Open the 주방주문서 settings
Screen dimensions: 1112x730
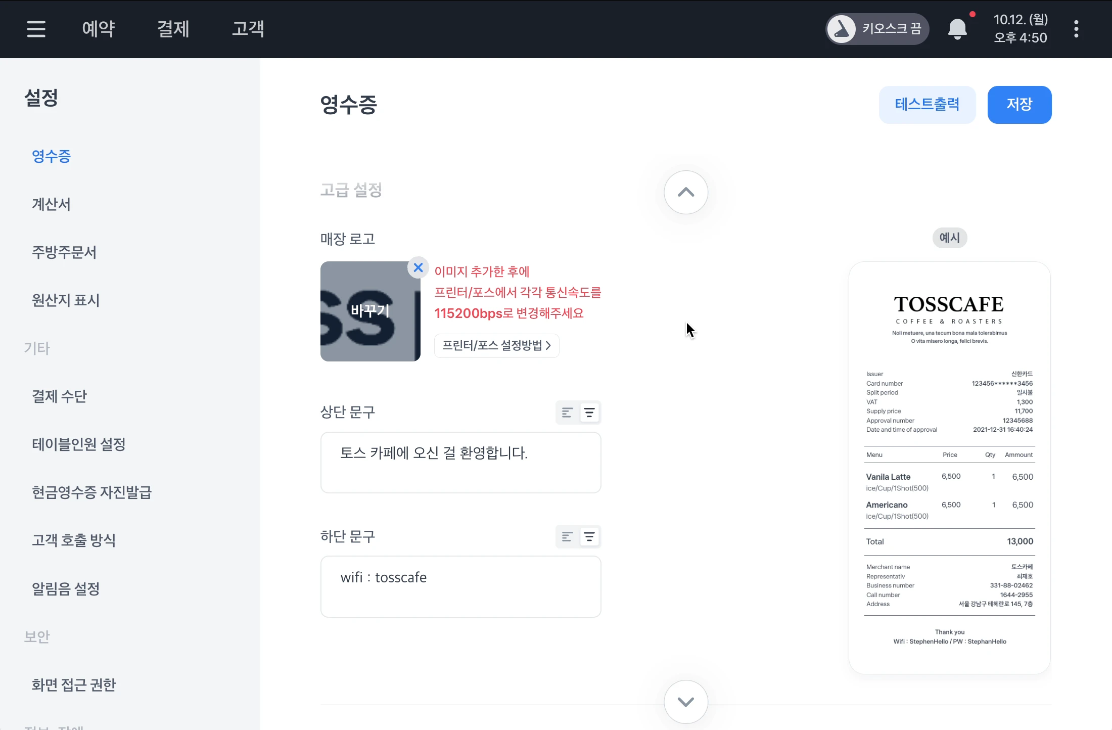64,252
